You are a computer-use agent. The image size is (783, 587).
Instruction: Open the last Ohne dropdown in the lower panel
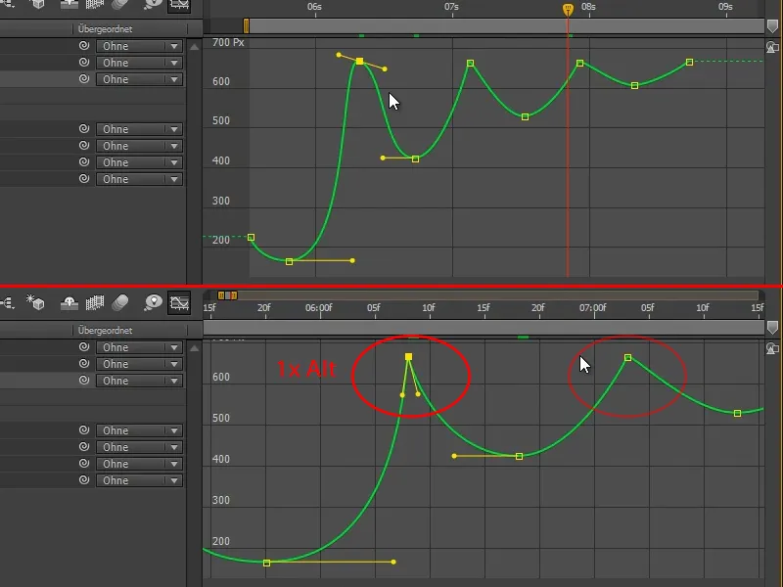[137, 480]
